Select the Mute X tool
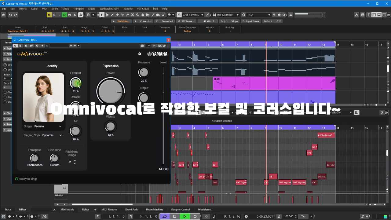 [132, 15]
